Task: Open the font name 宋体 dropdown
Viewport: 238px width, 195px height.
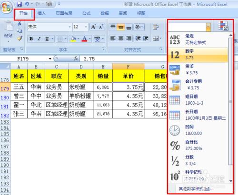Action: pyautogui.click(x=69, y=27)
